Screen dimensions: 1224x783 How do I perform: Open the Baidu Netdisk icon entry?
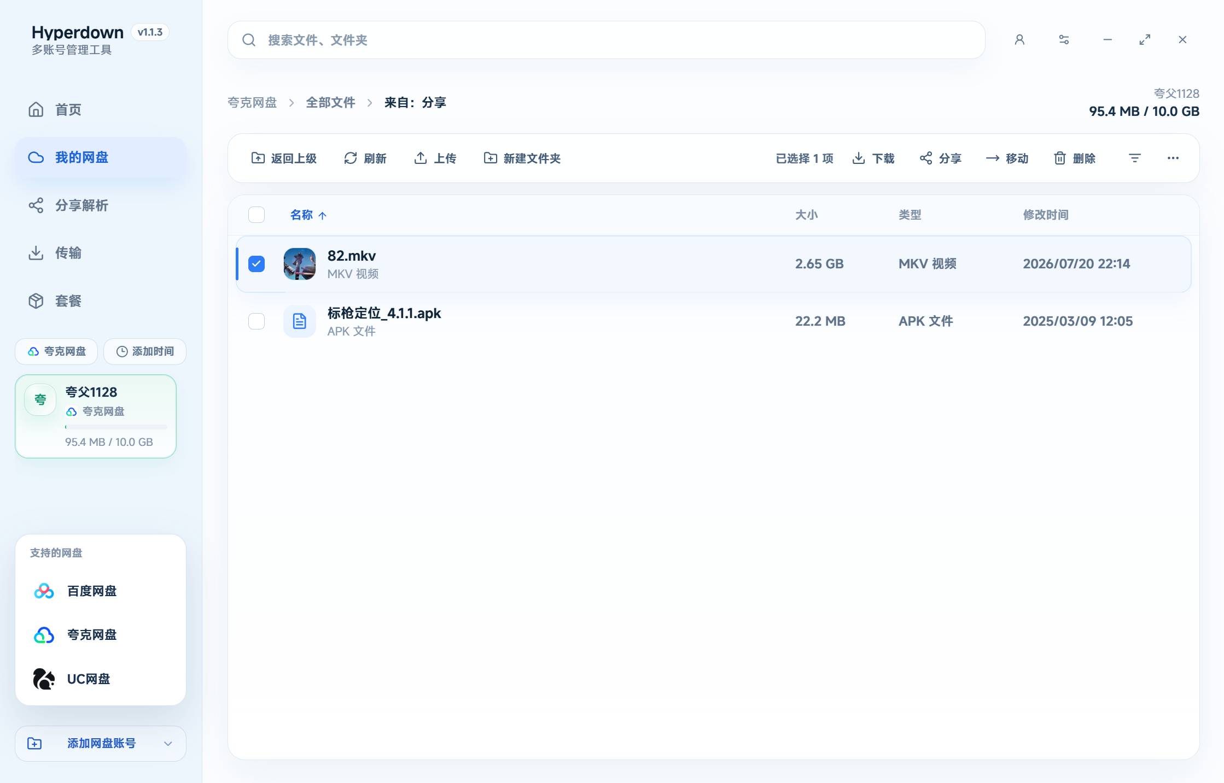coord(44,591)
